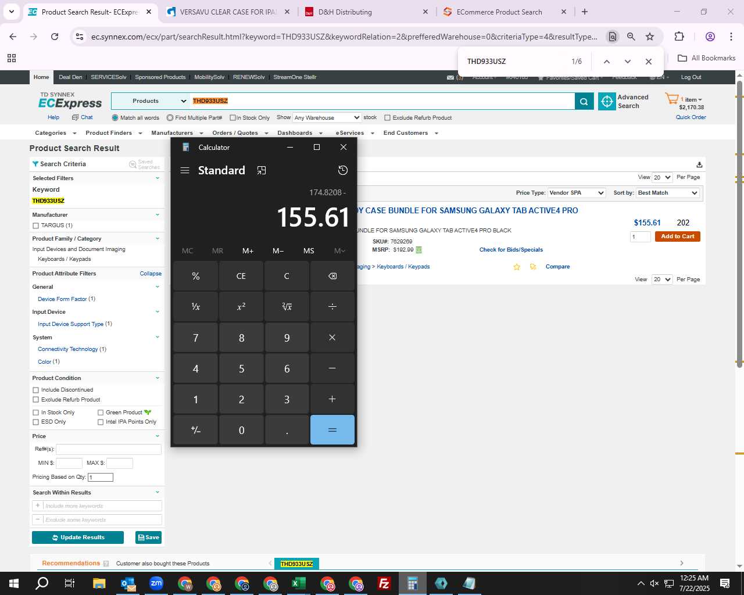Open the Products search type dropdown
This screenshot has width=744, height=595.
pos(151,101)
